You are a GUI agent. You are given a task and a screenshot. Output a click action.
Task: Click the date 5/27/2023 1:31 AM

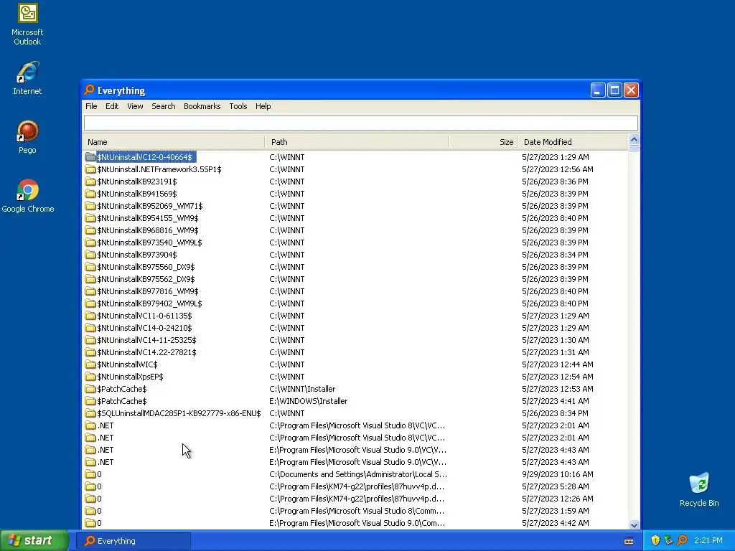coord(556,352)
